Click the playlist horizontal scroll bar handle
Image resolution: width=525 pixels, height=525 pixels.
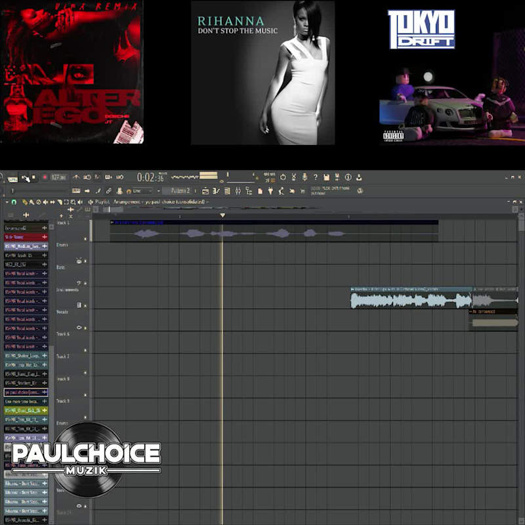point(113,209)
